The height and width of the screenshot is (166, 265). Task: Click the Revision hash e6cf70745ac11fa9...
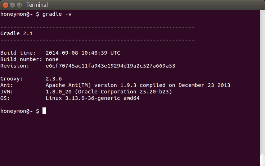click(x=111, y=66)
